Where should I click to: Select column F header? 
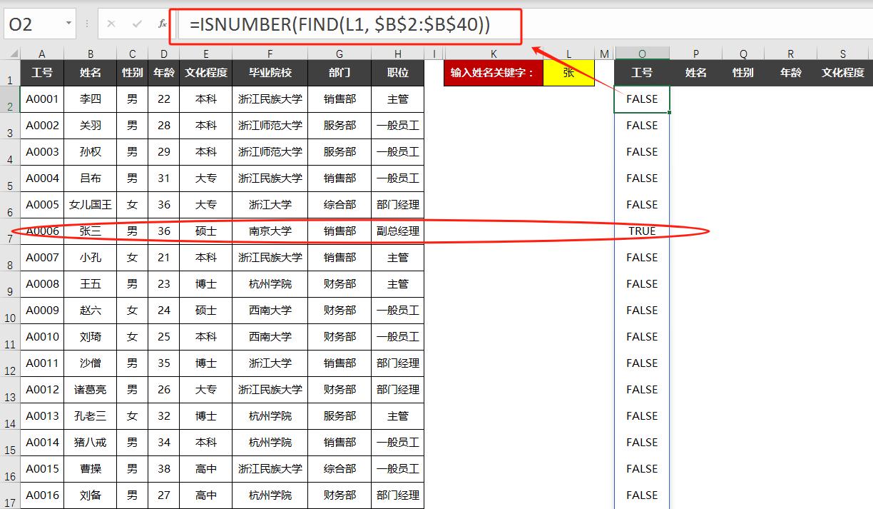(x=270, y=54)
